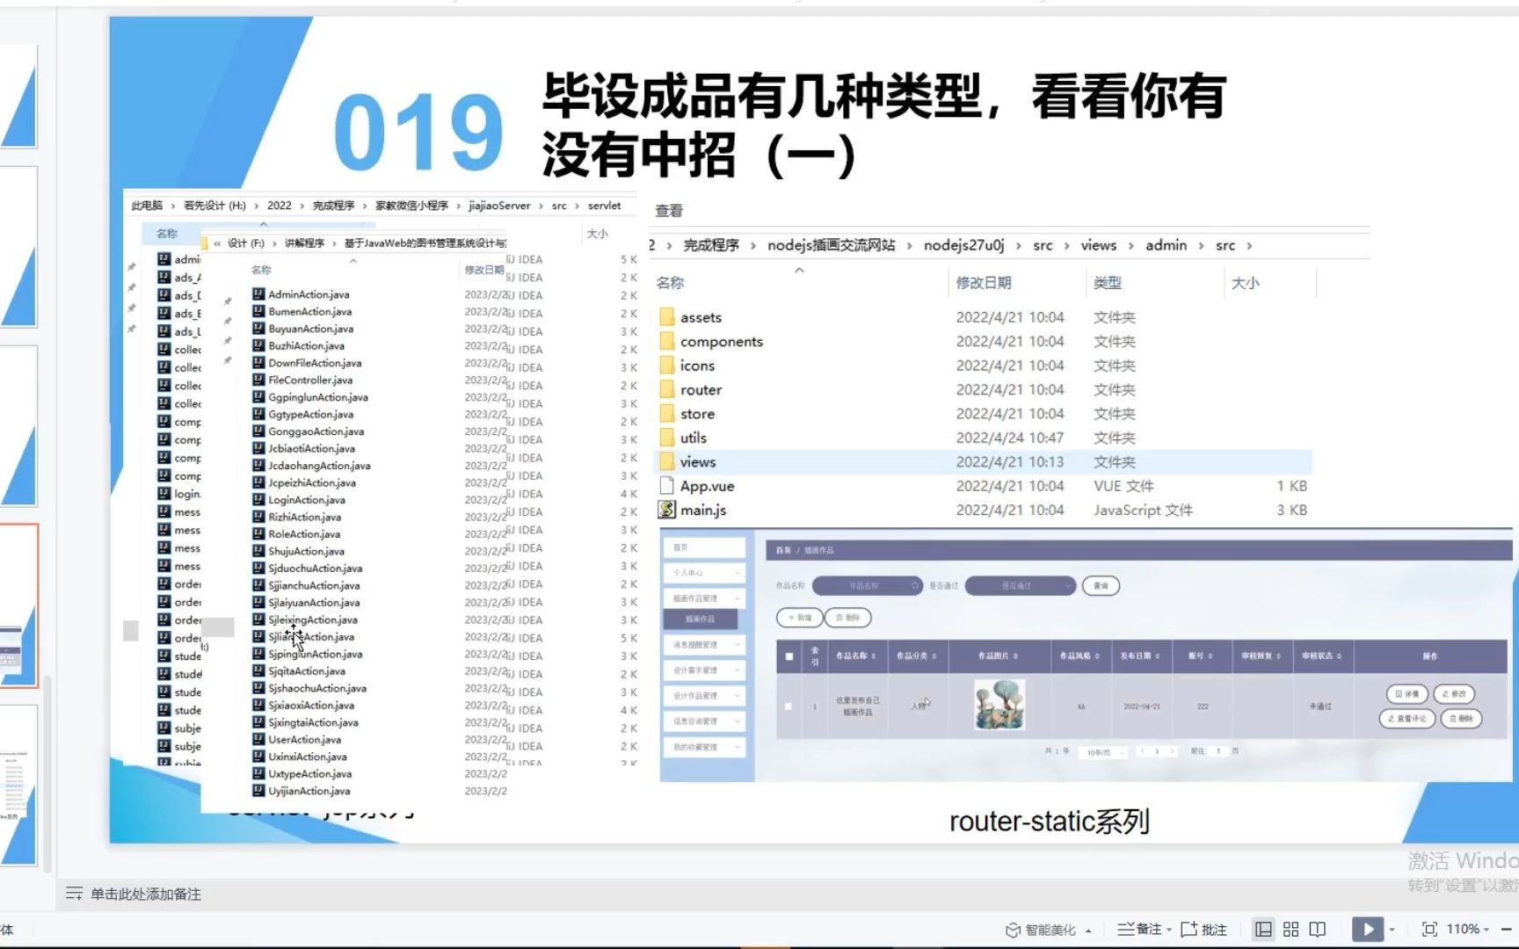This screenshot has height=949, width=1519.
Task: Click the page number input field
Action: [1217, 751]
